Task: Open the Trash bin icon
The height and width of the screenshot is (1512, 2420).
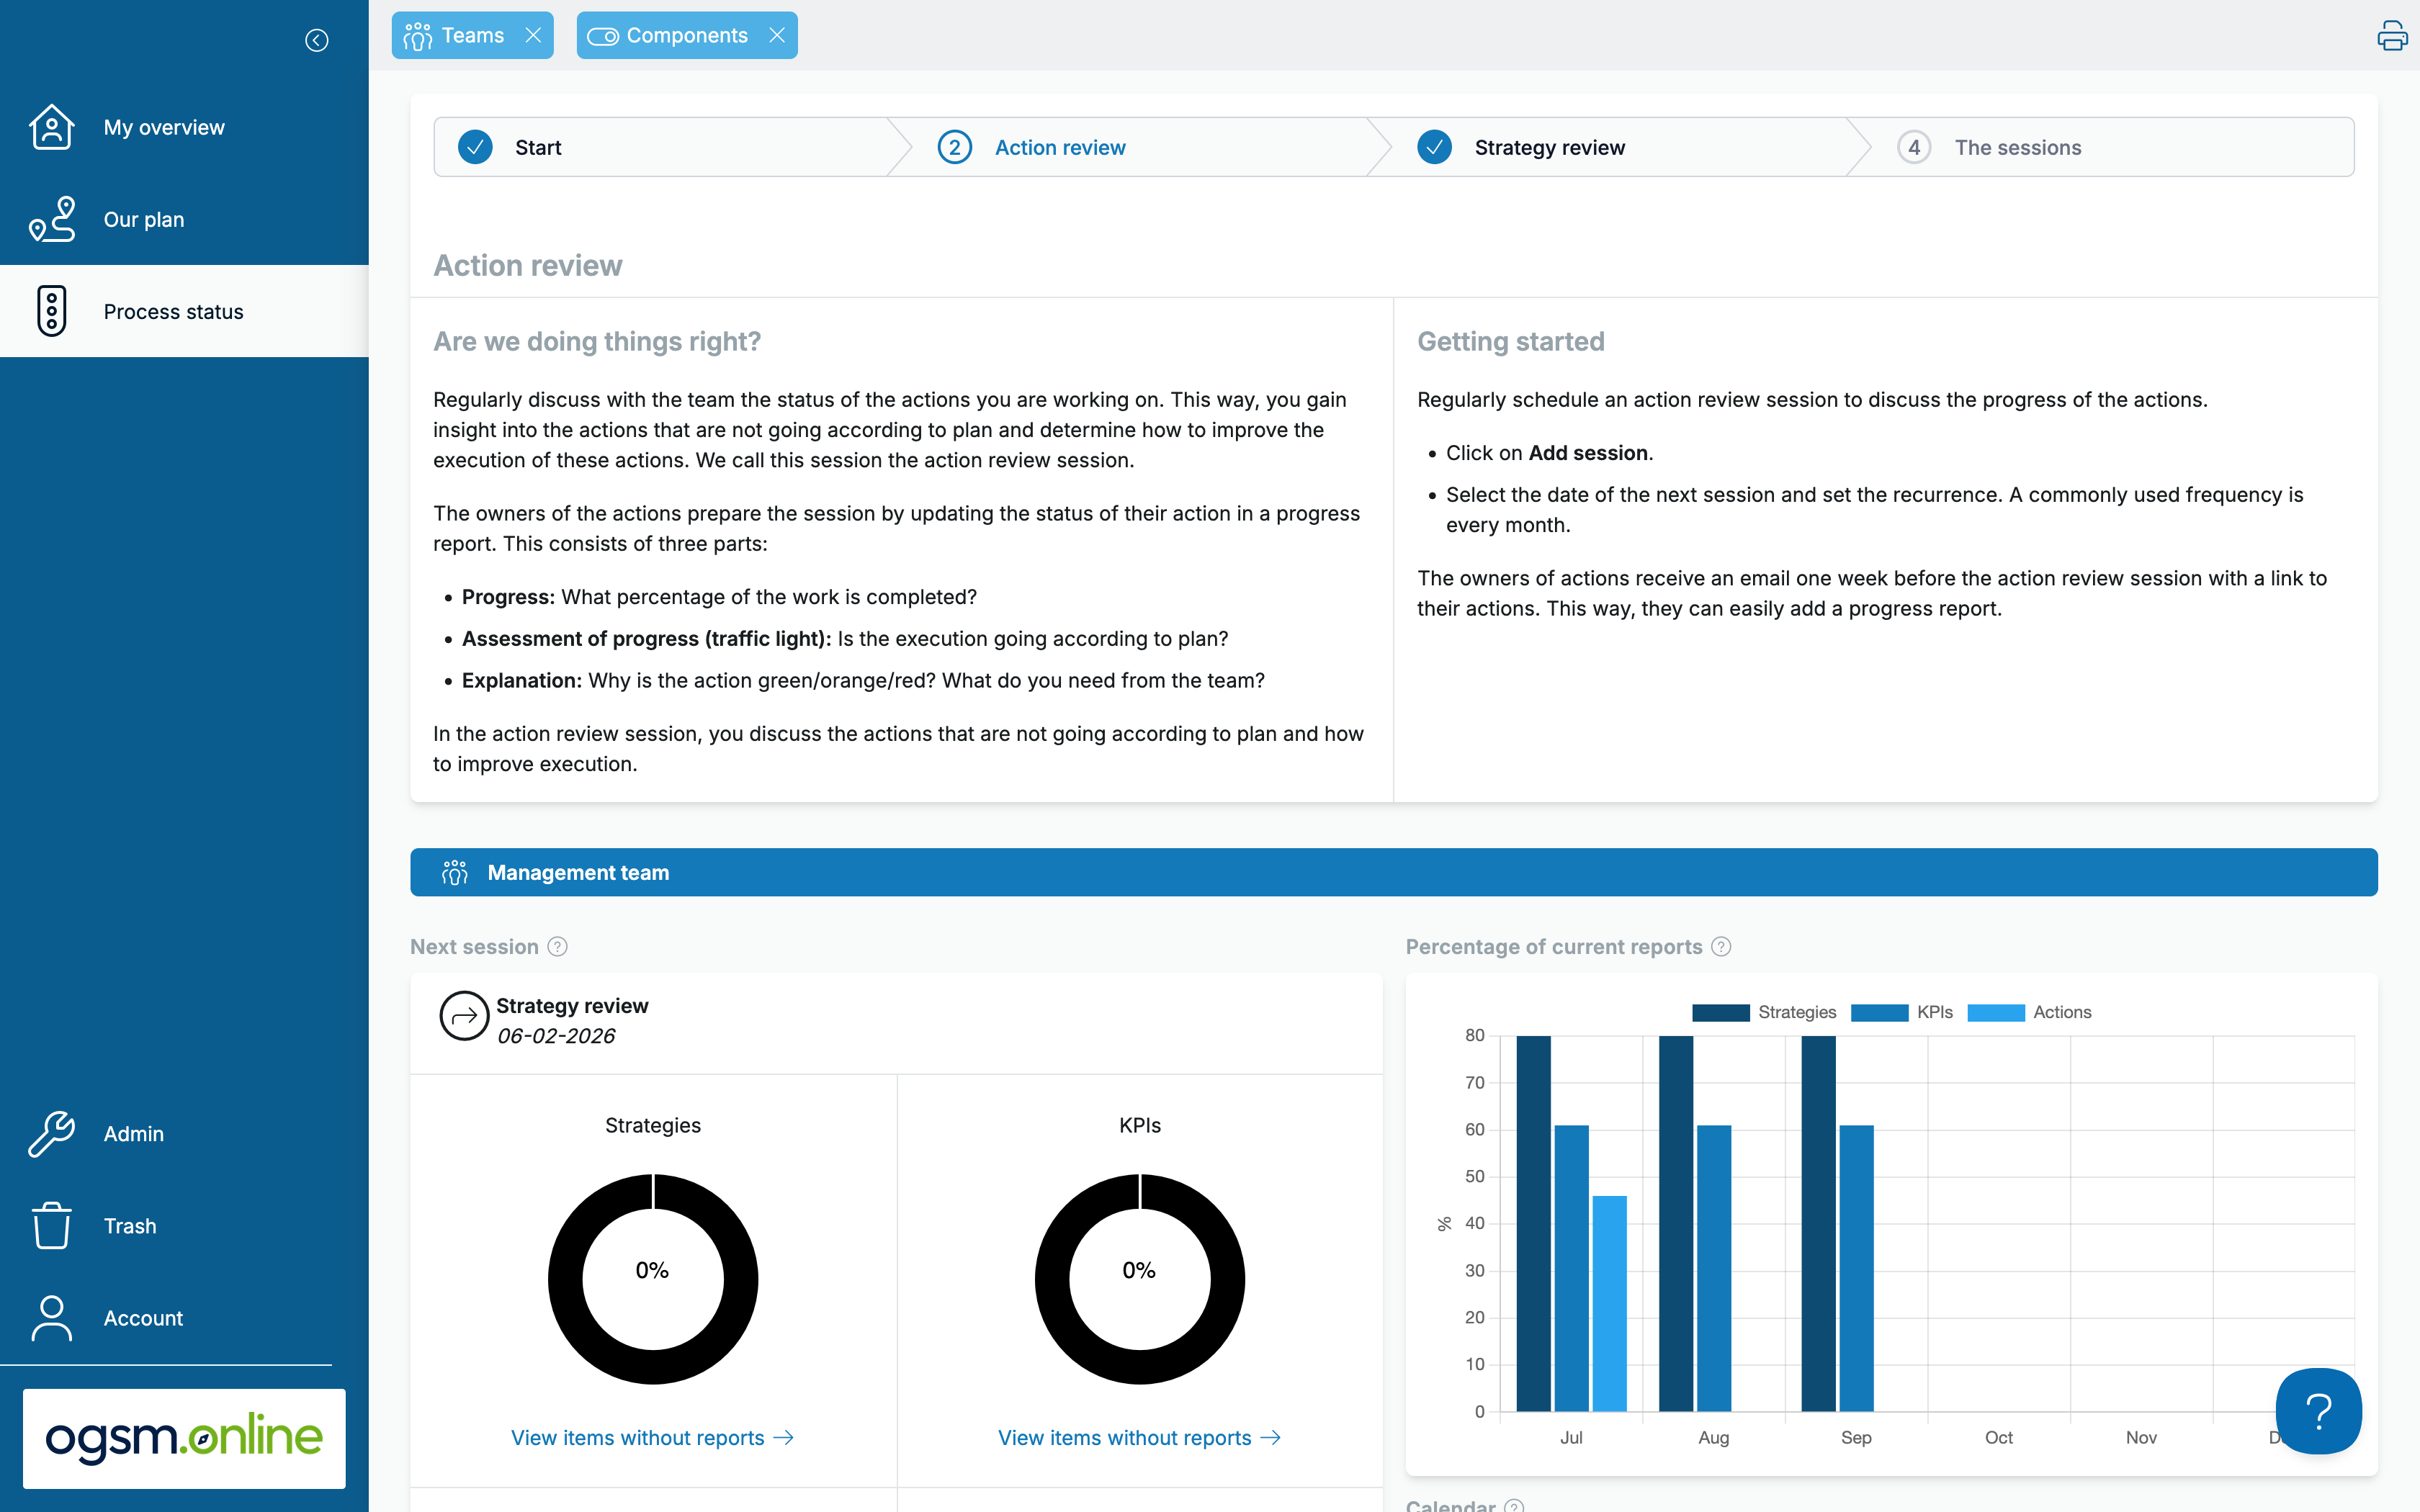Action: click(51, 1225)
